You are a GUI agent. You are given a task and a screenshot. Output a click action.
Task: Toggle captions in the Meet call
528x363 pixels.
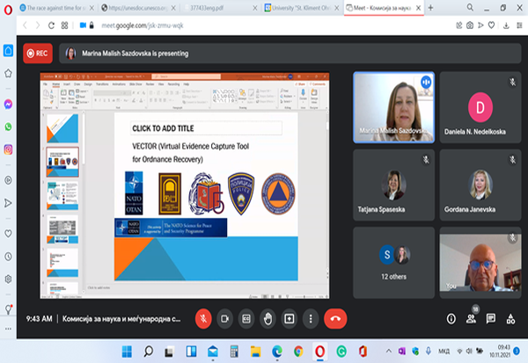(x=246, y=317)
